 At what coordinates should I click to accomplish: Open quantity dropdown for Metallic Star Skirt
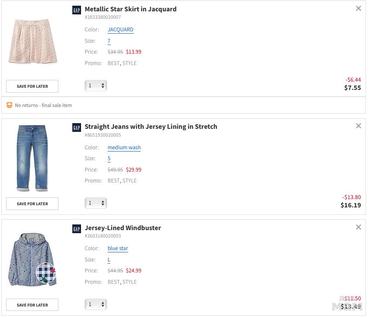[x=96, y=86]
